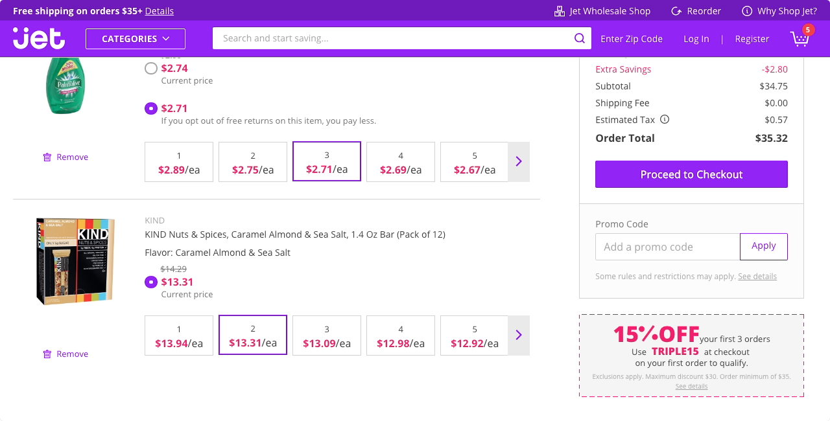Click the Reorder arrow icon
Image resolution: width=830 pixels, height=421 pixels.
pos(676,11)
